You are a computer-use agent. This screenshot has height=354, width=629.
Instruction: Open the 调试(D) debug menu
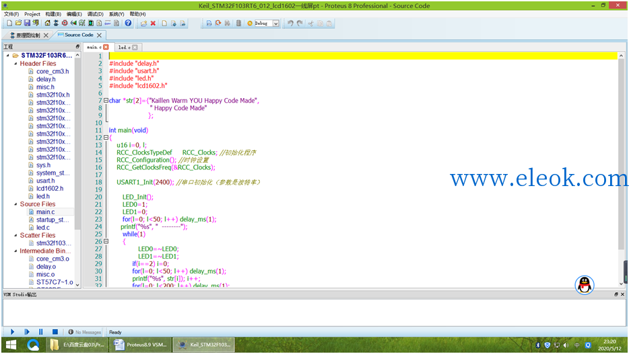click(x=96, y=14)
